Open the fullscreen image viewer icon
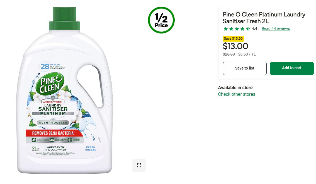 pyautogui.click(x=139, y=165)
